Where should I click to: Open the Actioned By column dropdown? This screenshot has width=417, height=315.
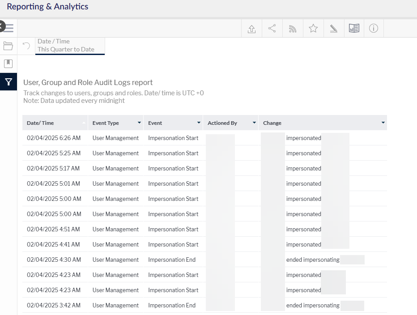click(x=254, y=123)
